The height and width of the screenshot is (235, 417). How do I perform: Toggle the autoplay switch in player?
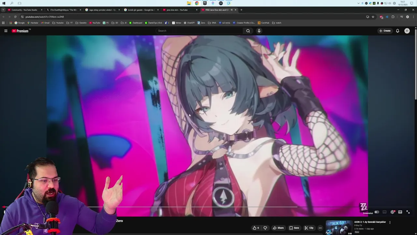point(377,212)
